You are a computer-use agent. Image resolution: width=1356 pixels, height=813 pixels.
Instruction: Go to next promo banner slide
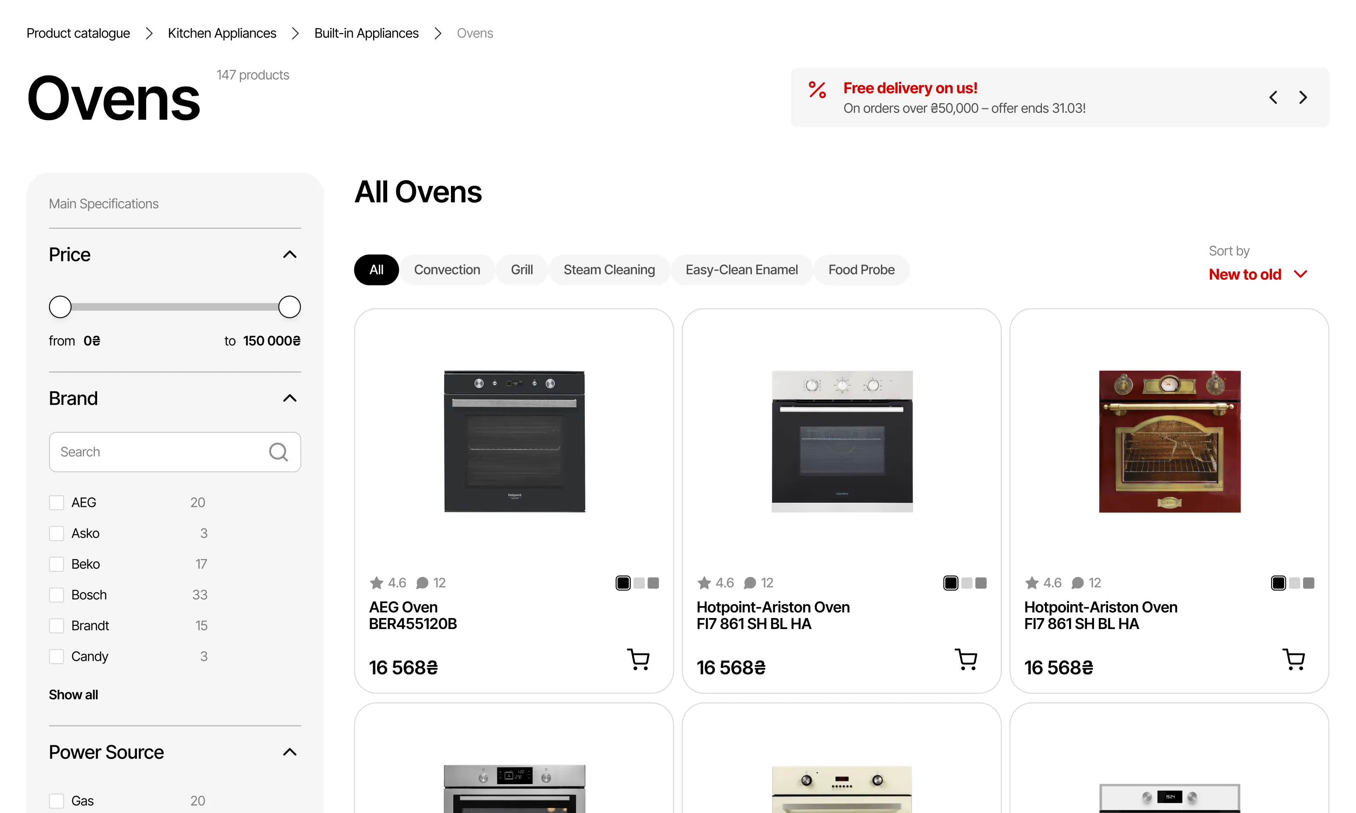click(1303, 97)
